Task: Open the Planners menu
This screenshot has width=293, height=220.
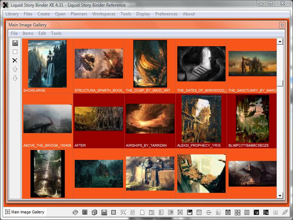Action: tap(79, 14)
